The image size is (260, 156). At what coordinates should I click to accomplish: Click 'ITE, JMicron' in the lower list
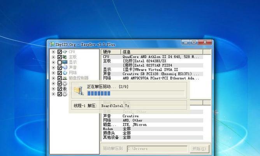pyautogui.click(x=135, y=124)
